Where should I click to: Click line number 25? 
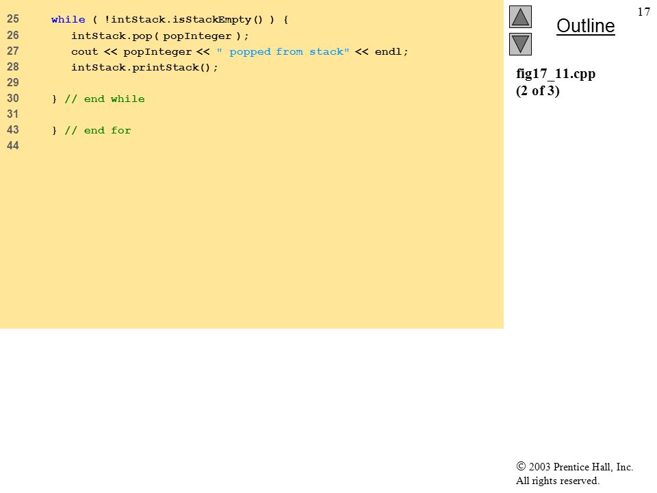[x=12, y=19]
